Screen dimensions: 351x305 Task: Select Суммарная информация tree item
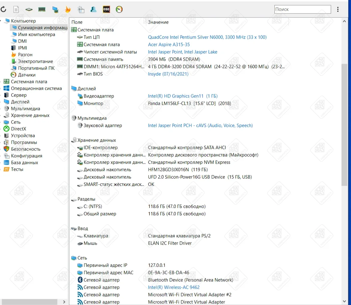[39, 28]
